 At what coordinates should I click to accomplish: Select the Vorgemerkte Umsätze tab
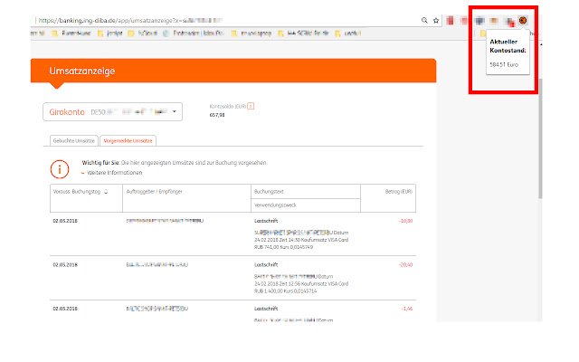click(x=128, y=141)
